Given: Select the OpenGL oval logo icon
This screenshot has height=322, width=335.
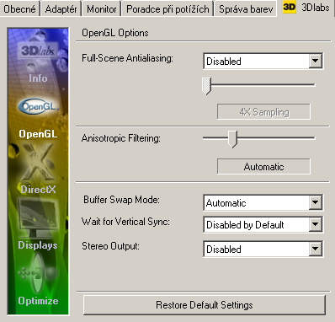Looking at the screenshot, I should point(38,106).
